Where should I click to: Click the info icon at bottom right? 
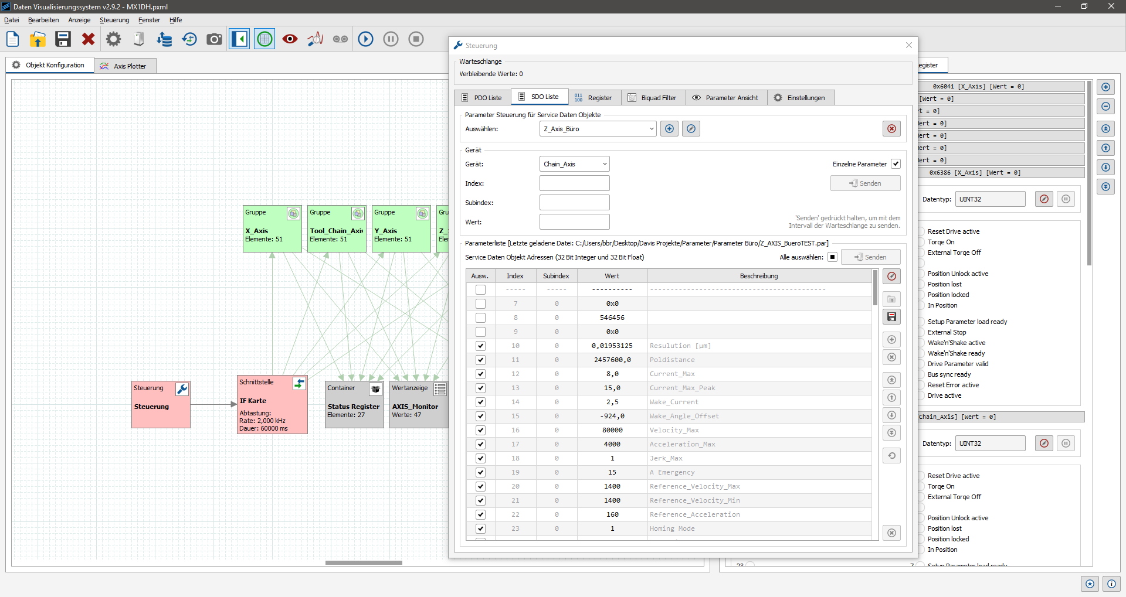point(1111,584)
